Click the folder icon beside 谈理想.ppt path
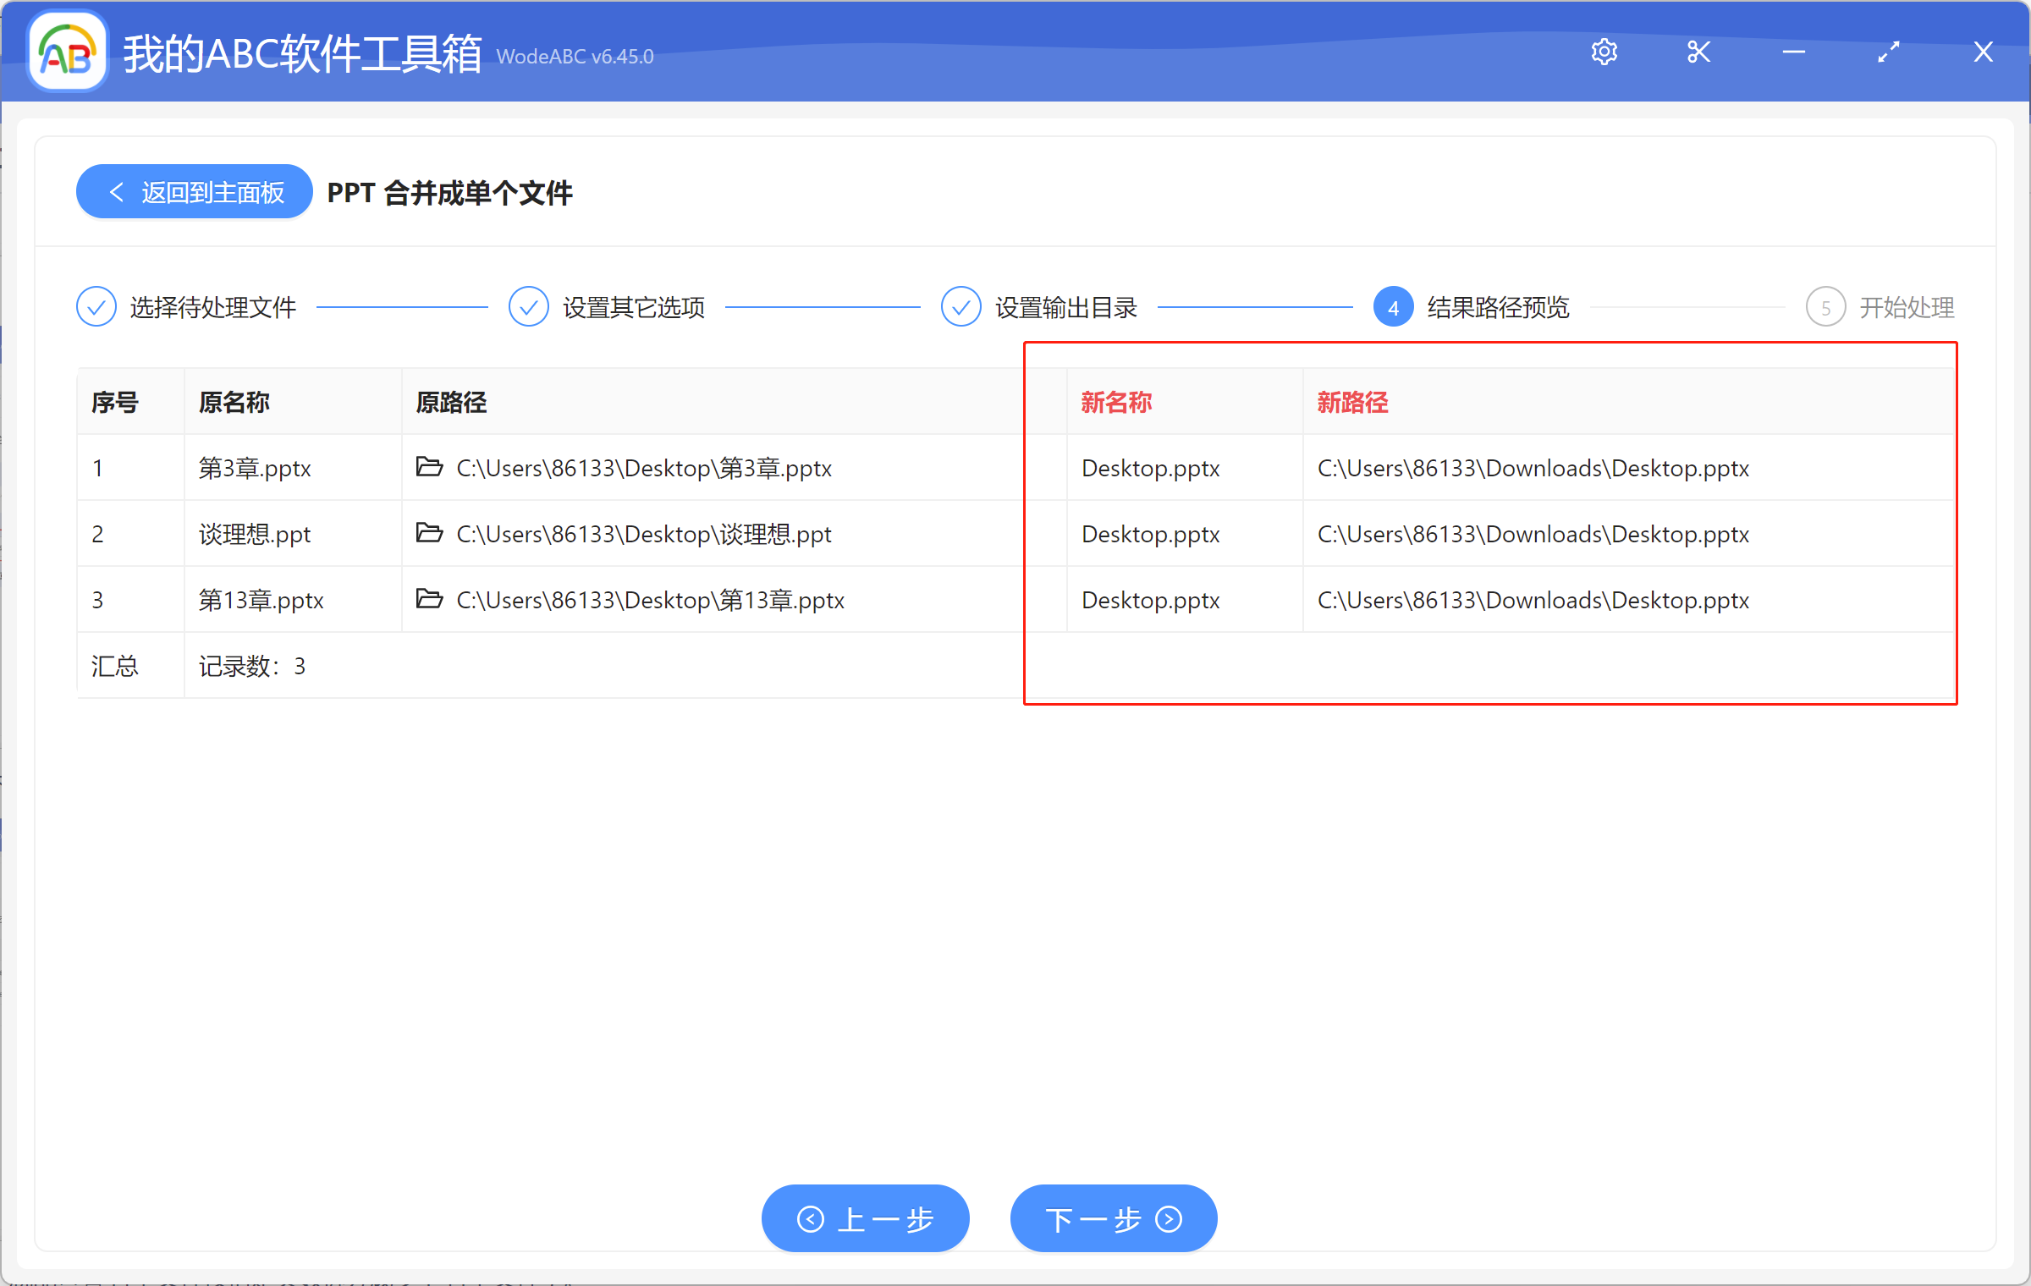This screenshot has height=1286, width=2031. click(x=429, y=533)
